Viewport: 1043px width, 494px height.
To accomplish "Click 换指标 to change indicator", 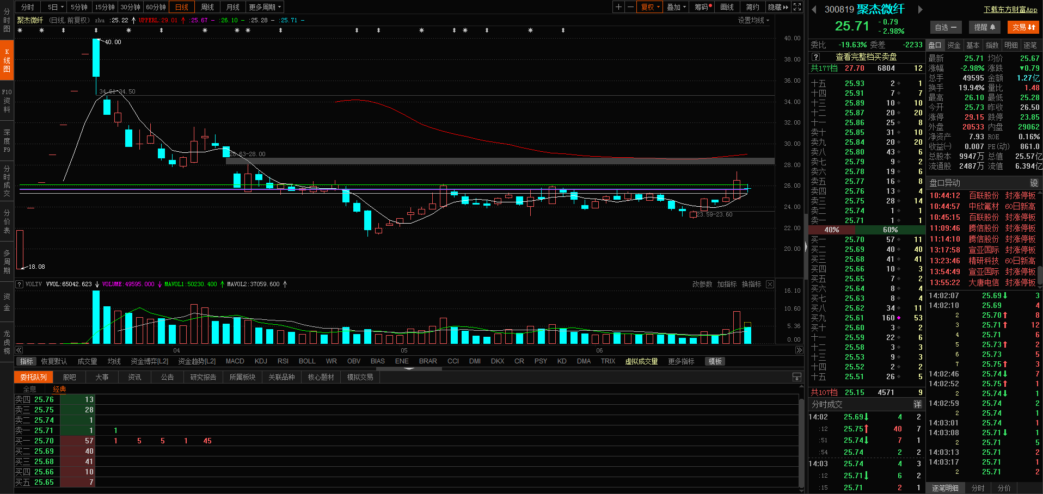I will pos(751,284).
